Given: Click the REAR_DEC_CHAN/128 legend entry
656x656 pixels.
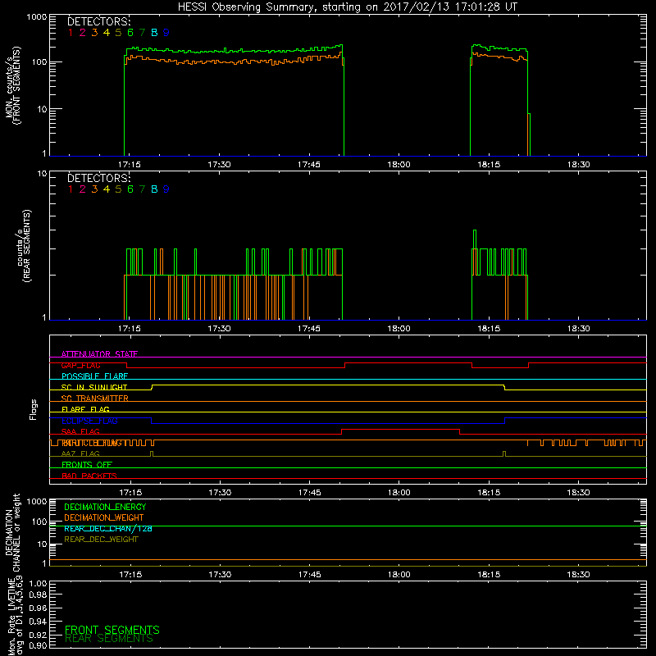Looking at the screenshot, I should pos(108,528).
